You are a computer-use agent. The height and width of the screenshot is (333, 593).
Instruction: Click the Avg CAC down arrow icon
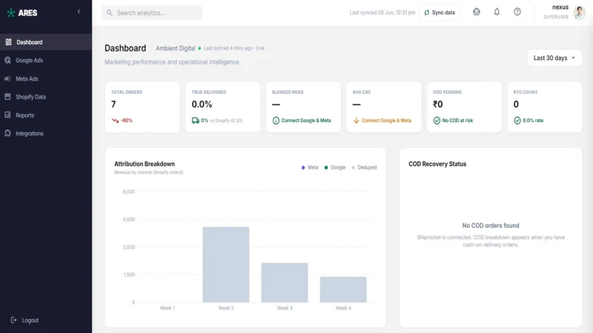coord(357,121)
